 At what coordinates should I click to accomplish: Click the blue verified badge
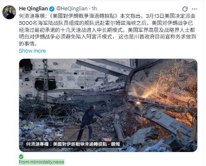coord(52,9)
